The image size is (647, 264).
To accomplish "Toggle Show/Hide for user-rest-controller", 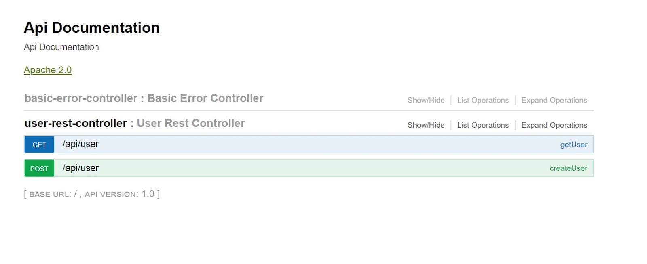I will pyautogui.click(x=426, y=125).
